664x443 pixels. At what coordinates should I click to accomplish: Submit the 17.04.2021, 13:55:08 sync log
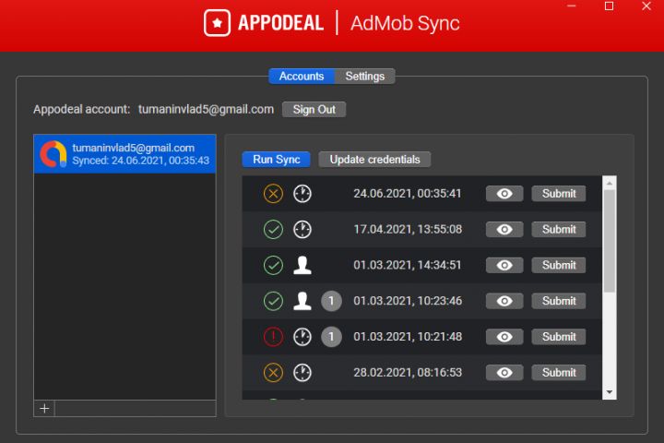coord(559,229)
